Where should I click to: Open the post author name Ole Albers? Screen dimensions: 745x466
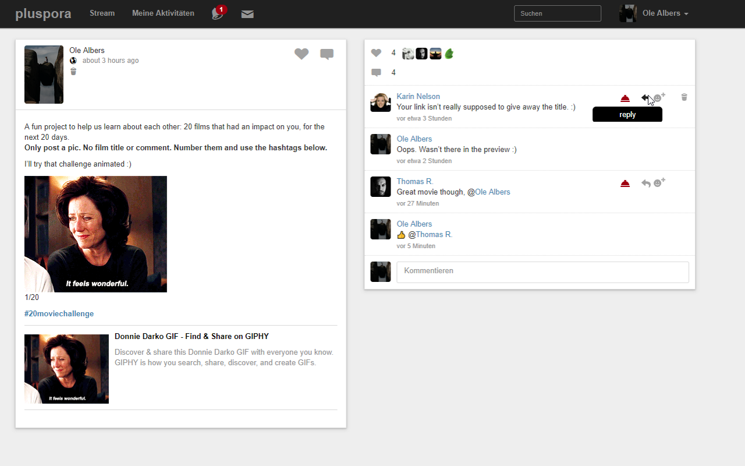(x=87, y=51)
